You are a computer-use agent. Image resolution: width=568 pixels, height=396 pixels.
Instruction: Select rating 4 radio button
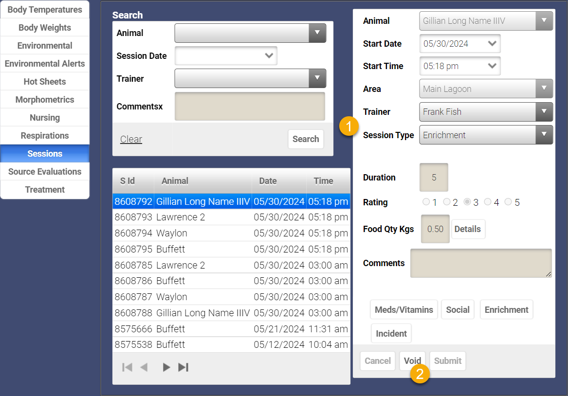point(488,202)
